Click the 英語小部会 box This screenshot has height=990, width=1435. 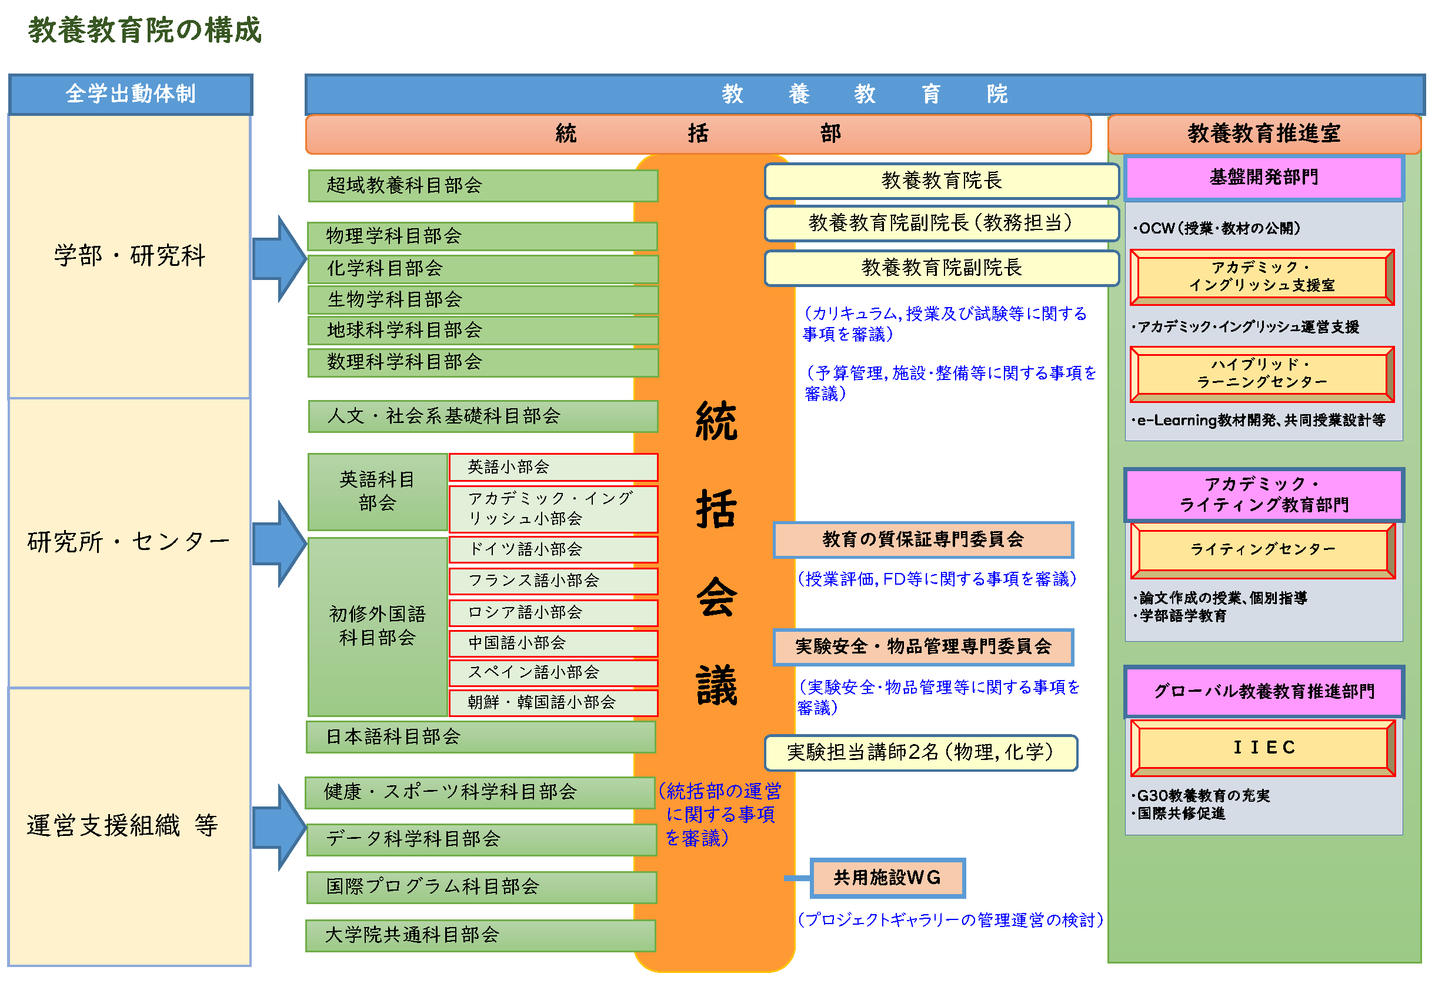click(x=553, y=467)
